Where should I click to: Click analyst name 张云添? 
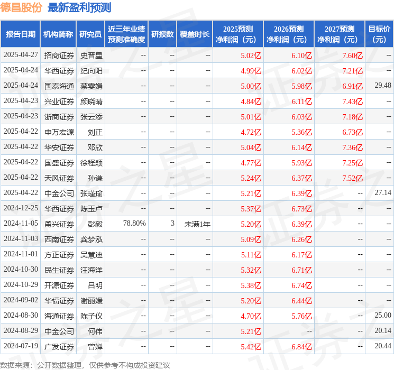(91, 117)
